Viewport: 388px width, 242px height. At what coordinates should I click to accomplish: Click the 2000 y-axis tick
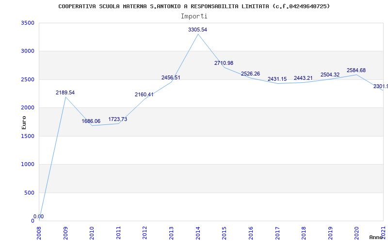(x=27, y=107)
